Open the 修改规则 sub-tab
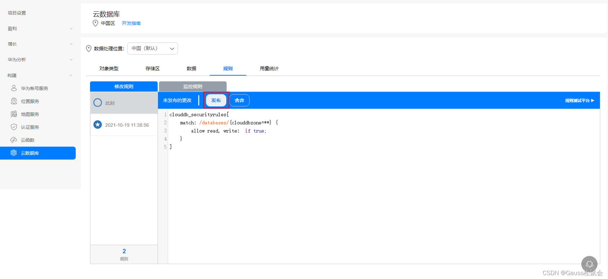 (124, 86)
